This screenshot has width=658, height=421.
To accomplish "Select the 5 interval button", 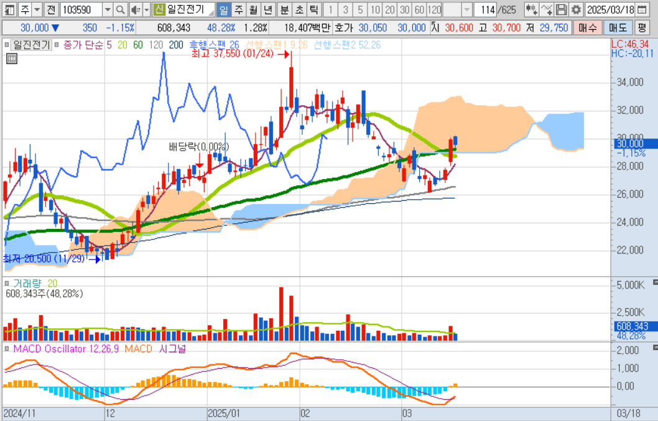I will (360, 9).
